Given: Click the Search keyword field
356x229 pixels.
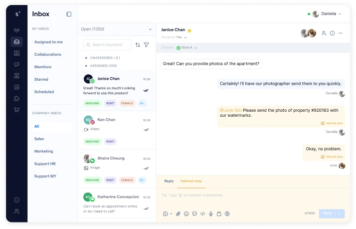Looking at the screenshot, I should coord(107,45).
